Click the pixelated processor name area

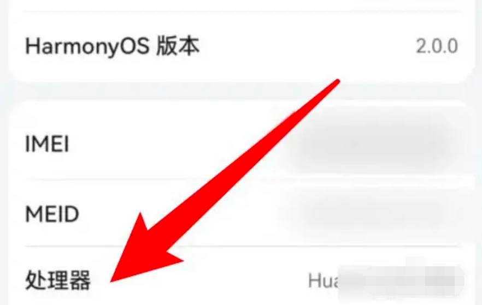[401, 281]
